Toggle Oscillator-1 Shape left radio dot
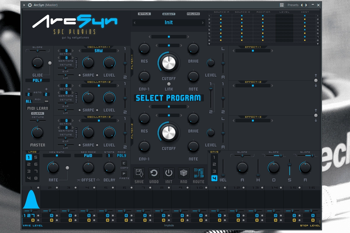The image size is (350, 233). 80,75
